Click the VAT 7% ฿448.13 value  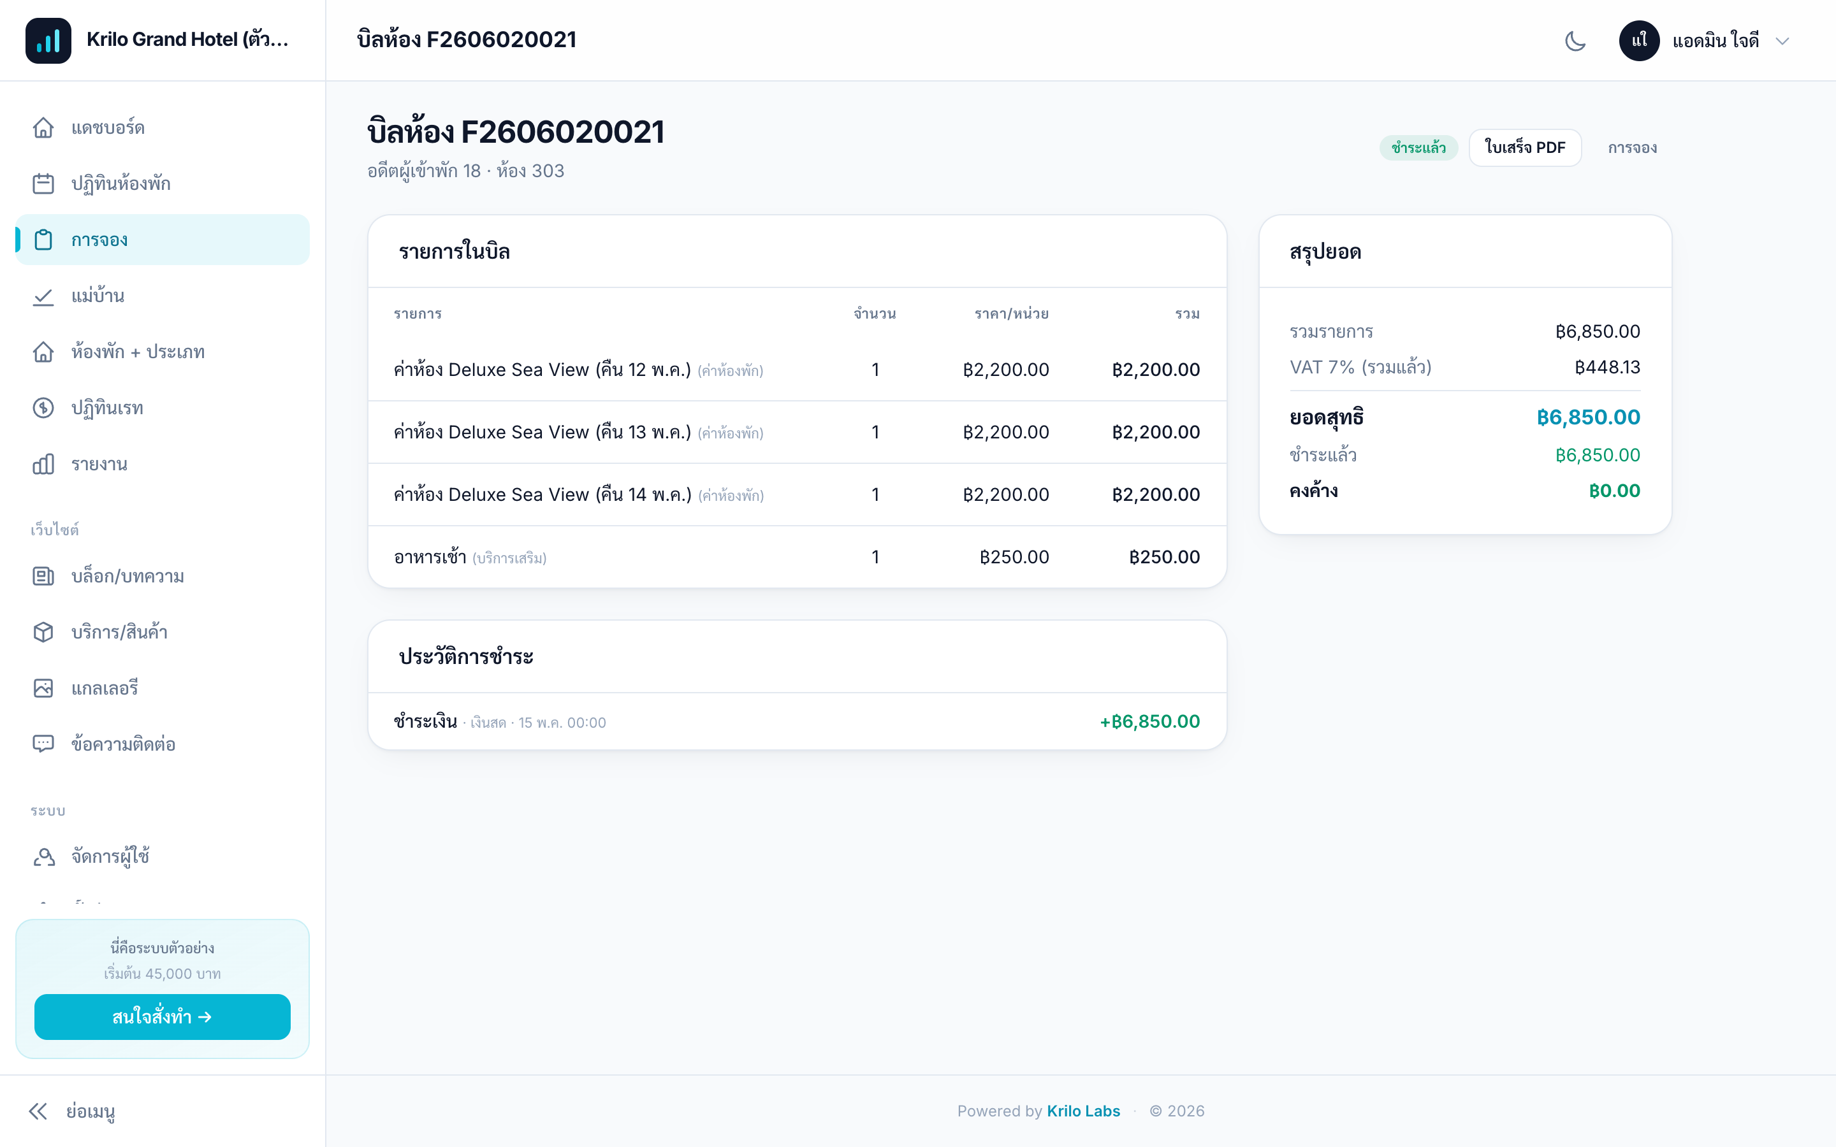pos(1607,367)
